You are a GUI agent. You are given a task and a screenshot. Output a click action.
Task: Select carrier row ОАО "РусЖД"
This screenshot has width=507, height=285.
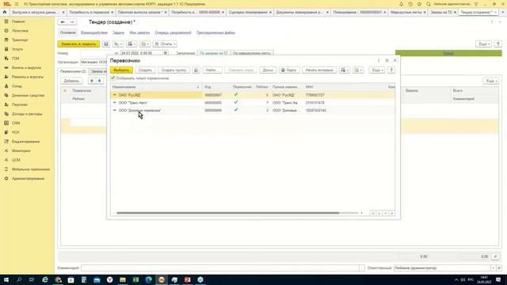pos(253,95)
